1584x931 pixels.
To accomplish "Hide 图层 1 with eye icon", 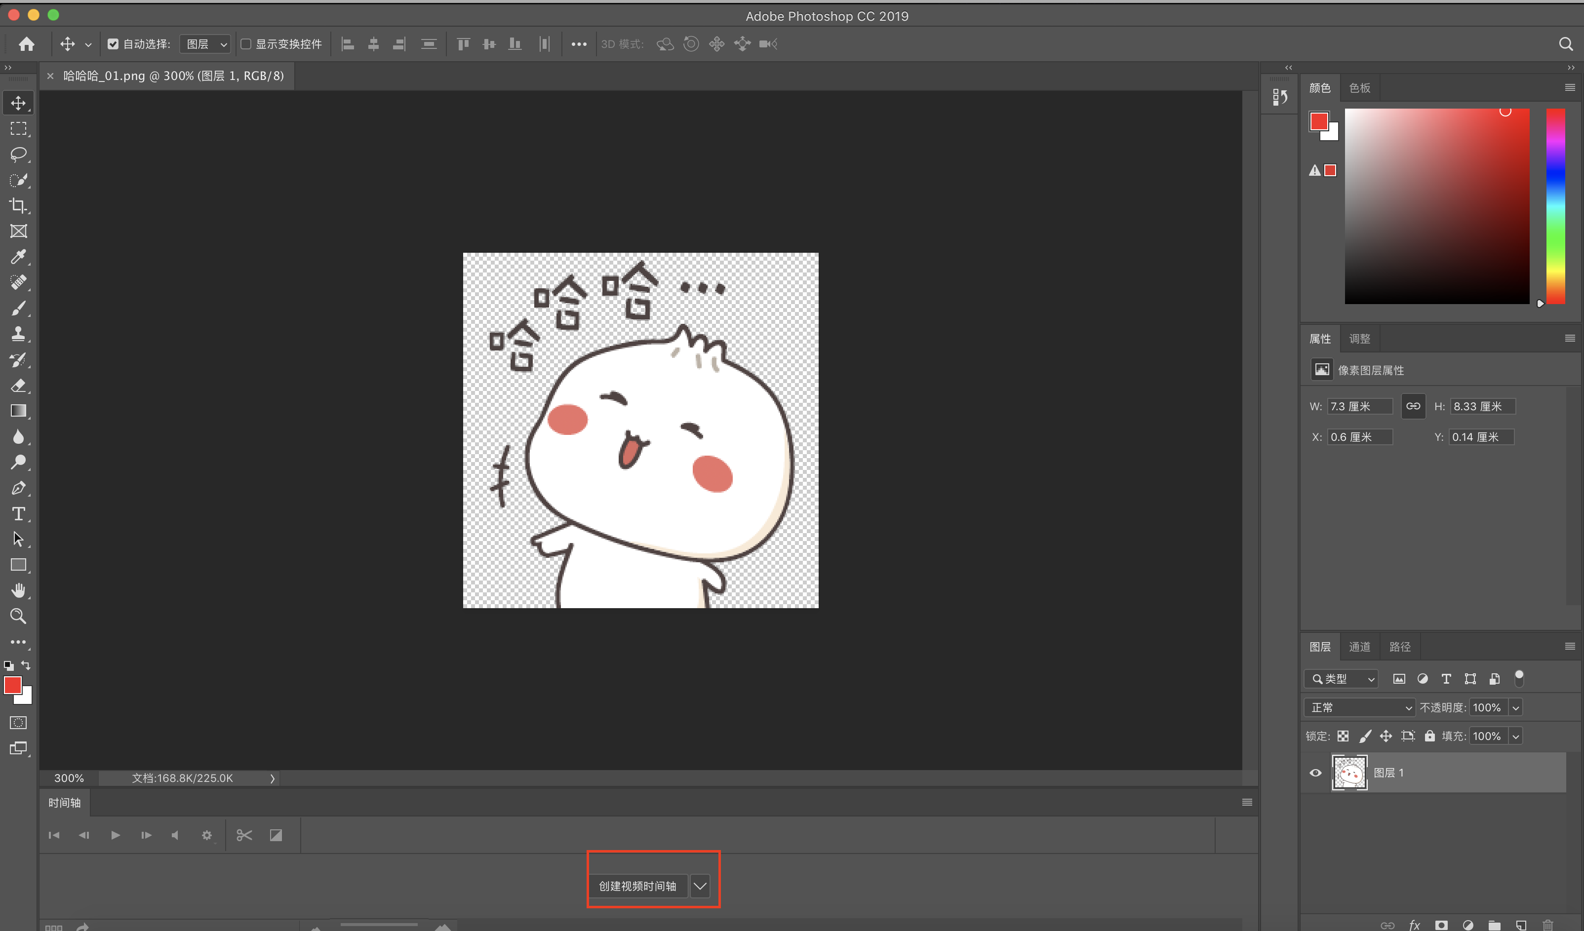I will coord(1315,773).
